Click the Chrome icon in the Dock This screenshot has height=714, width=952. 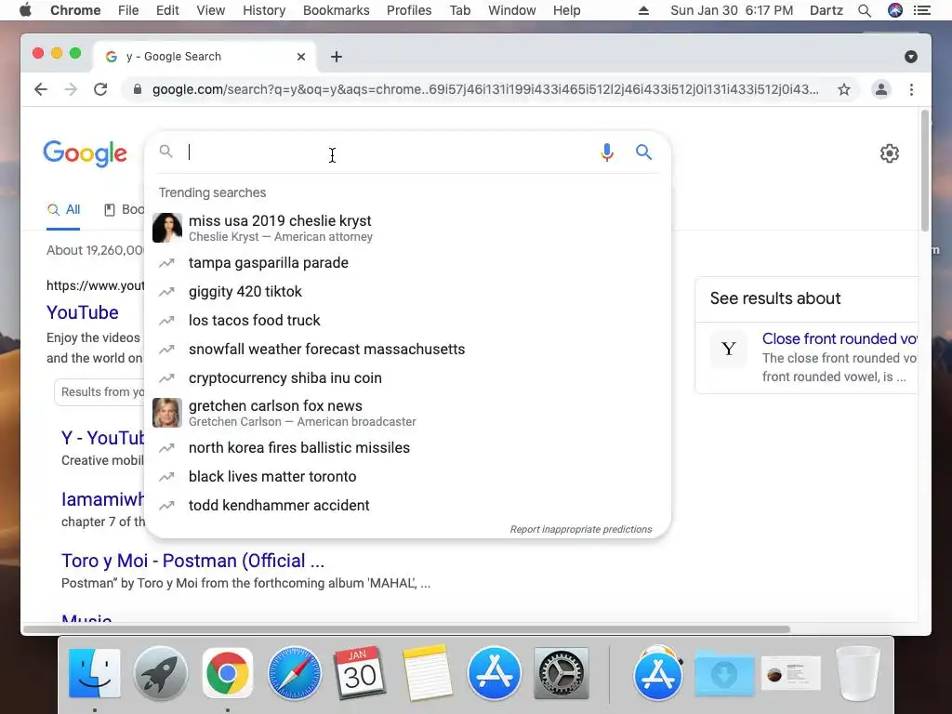pos(228,673)
